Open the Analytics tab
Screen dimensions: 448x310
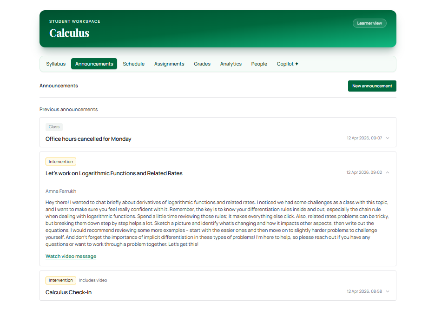231,64
